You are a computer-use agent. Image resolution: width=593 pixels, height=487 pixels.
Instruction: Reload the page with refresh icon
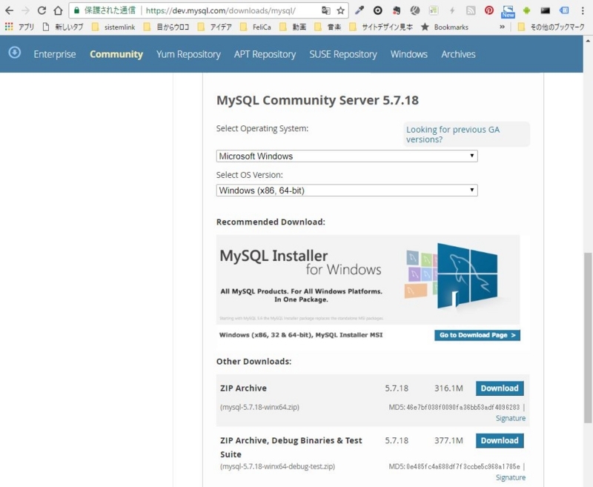[42, 10]
